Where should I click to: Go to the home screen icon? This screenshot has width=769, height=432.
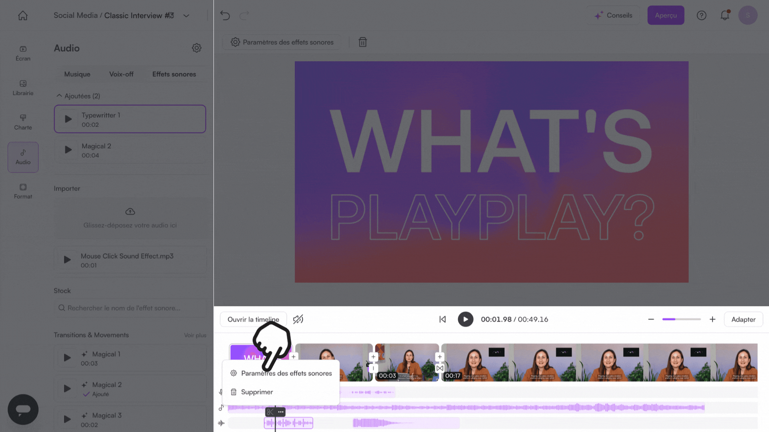pyautogui.click(x=23, y=16)
